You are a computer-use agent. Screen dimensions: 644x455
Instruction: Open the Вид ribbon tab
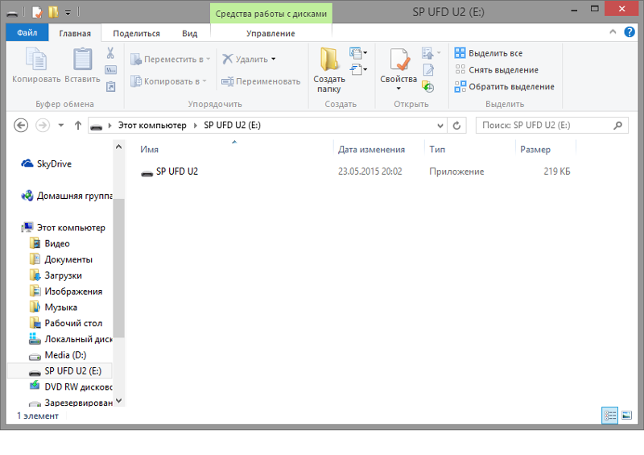click(189, 34)
